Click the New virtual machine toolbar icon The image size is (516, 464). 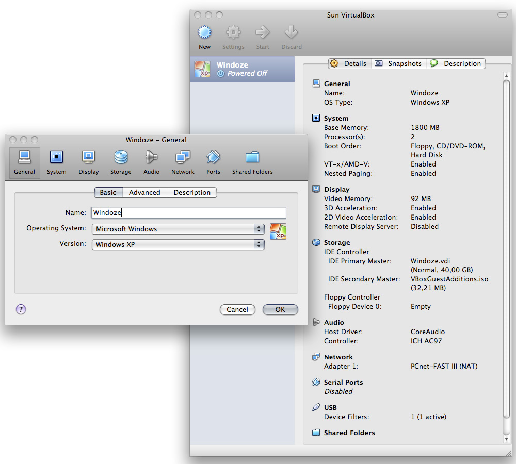click(x=204, y=32)
